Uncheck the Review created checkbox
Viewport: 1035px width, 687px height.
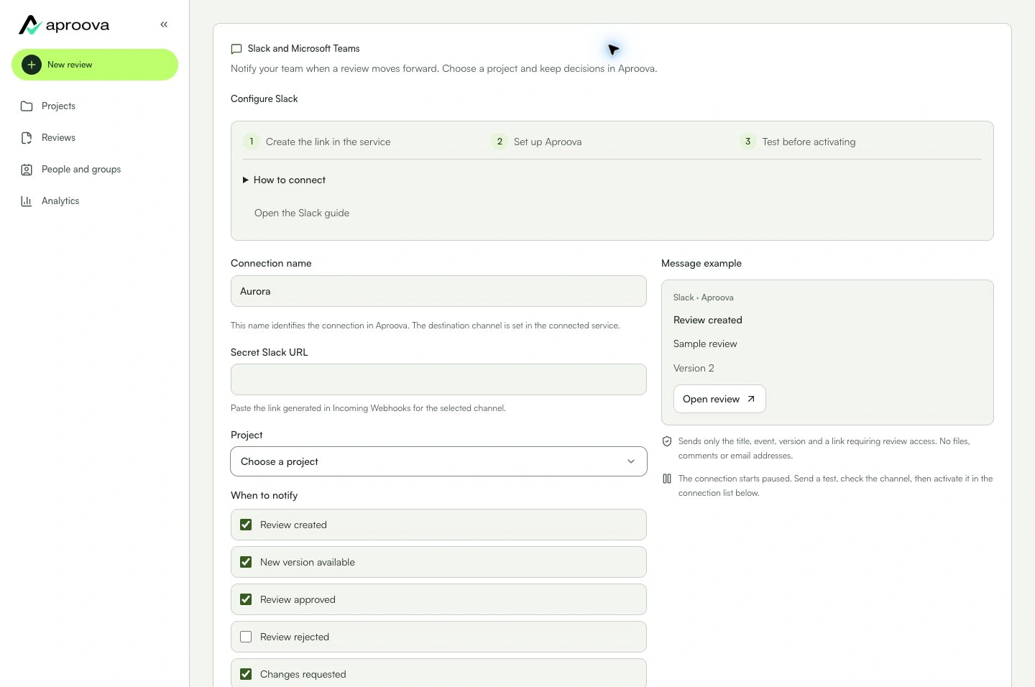pos(246,525)
